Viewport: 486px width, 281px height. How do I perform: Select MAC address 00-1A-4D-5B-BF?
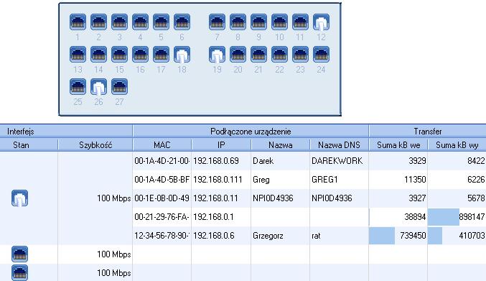point(162,180)
